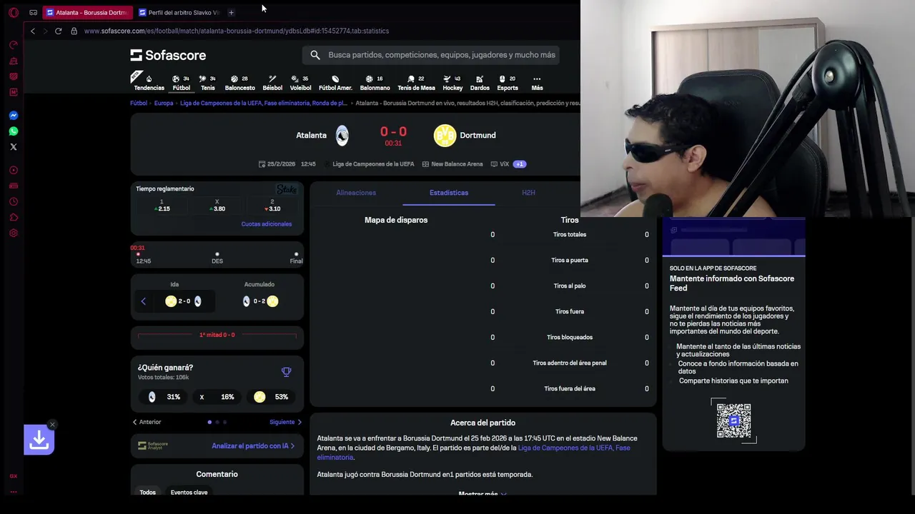Viewport: 915px width, 514px height.
Task: Open the Fútbol Amer. section
Action: tap(335, 83)
